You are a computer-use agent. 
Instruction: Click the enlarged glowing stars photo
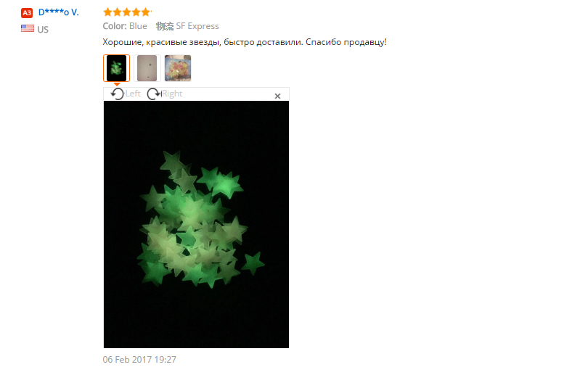pos(196,224)
